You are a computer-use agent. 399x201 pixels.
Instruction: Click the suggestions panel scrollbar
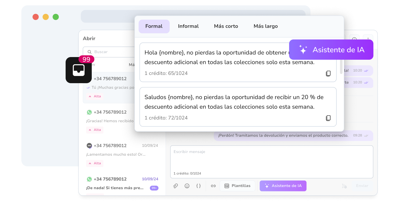click(x=341, y=67)
